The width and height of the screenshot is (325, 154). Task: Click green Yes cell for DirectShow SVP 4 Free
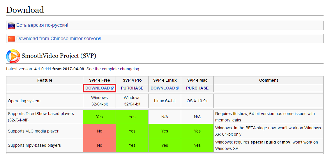(100, 117)
